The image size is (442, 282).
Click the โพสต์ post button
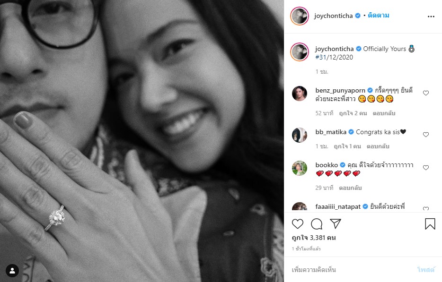(x=426, y=270)
